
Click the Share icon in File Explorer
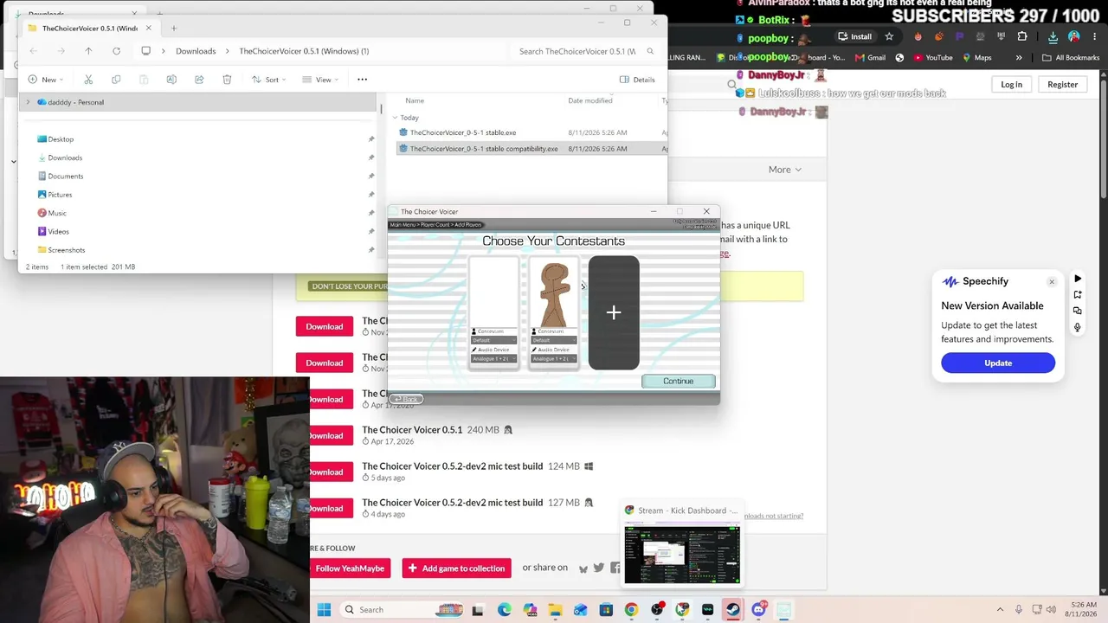[199, 80]
